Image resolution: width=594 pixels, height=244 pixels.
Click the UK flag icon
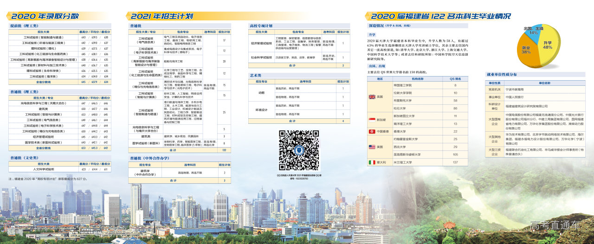tap(372, 97)
